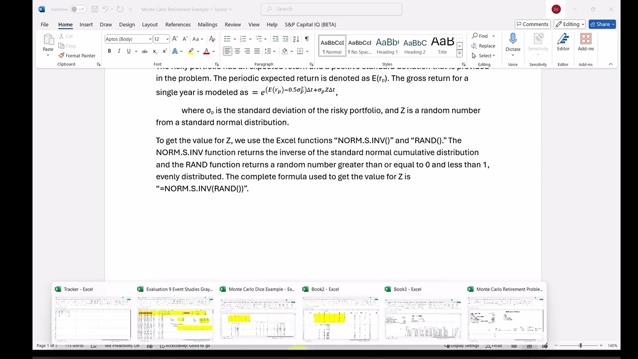Screen dimensions: 638x359
Task: Apply Bold formatting
Action: coord(109,51)
